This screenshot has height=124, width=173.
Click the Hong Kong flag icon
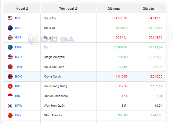(x=10, y=86)
